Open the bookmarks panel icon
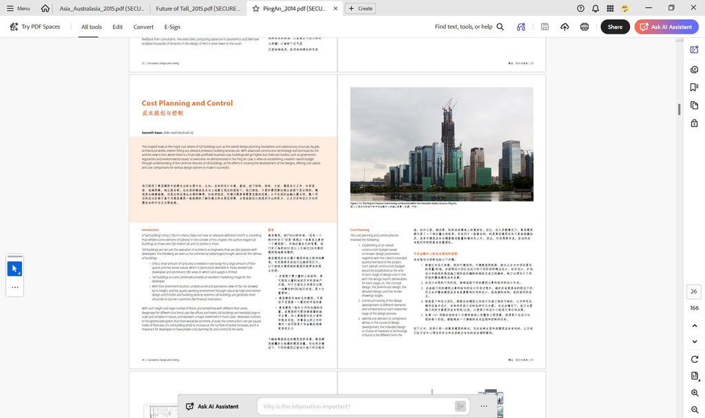 [x=694, y=87]
